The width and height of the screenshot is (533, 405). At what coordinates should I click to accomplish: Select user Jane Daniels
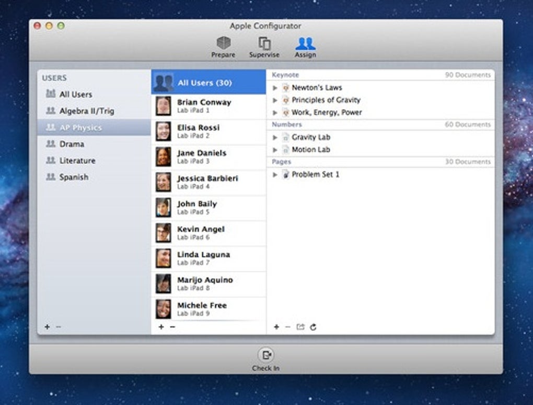coord(208,157)
